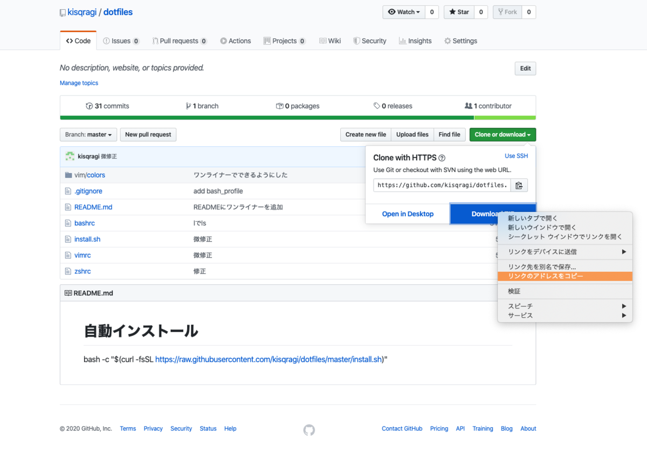Open 0 packages link
The height and width of the screenshot is (453, 647).
point(298,106)
